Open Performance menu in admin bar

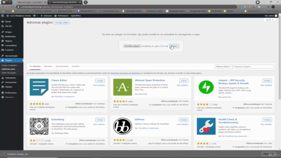pyautogui.click(x=61, y=16)
